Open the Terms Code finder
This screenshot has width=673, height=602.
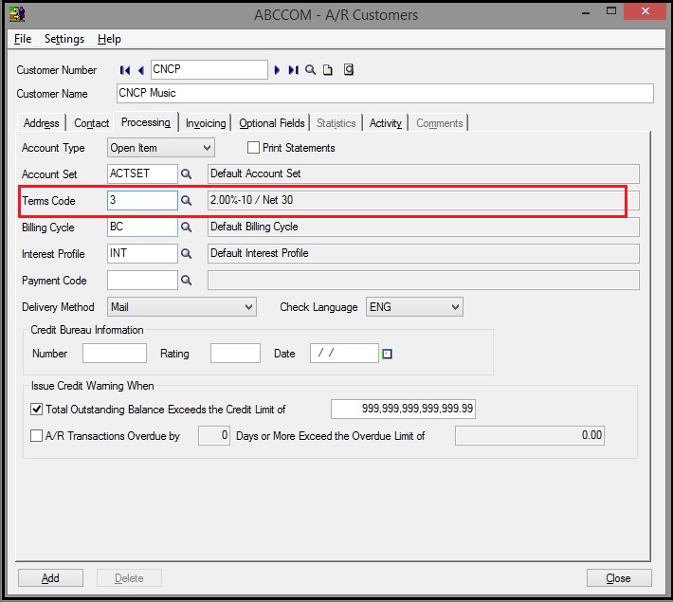tap(186, 201)
